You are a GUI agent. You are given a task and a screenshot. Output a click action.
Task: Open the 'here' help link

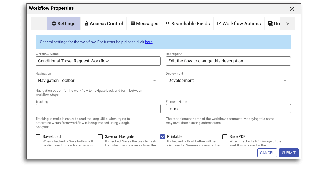click(149, 42)
